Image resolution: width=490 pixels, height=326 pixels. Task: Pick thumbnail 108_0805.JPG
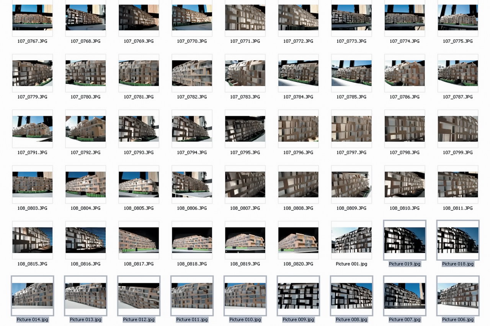[x=139, y=185]
